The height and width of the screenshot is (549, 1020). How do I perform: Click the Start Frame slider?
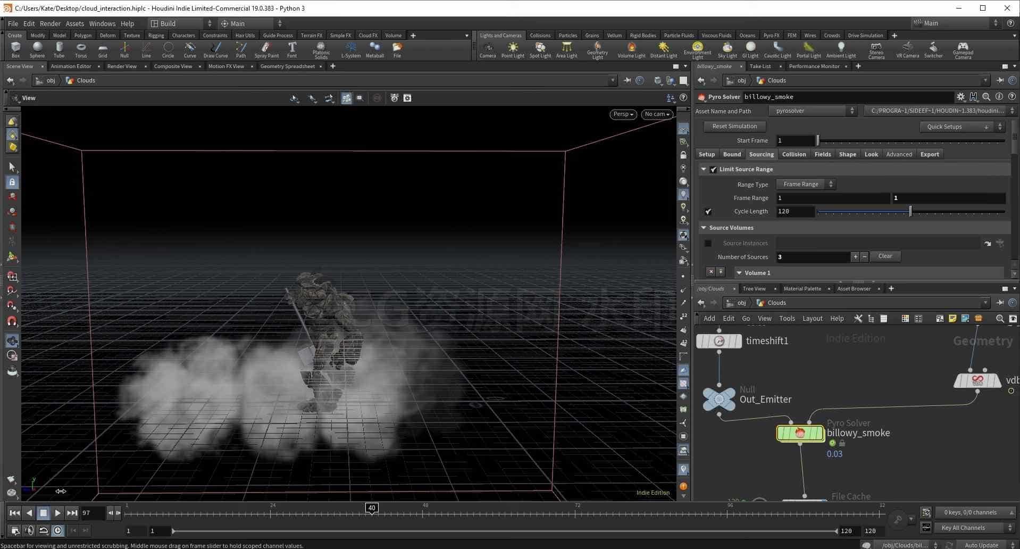[x=910, y=140]
